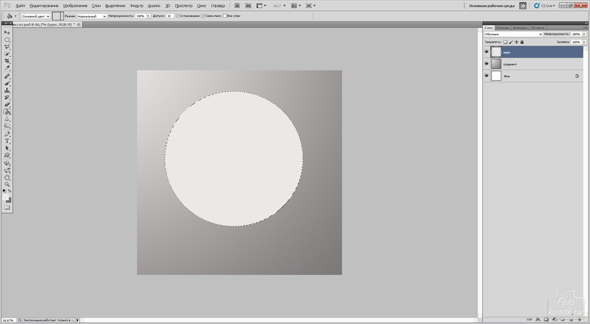Viewport: 590px width, 324px height.
Task: Open the Редактирование menu
Action: point(44,6)
